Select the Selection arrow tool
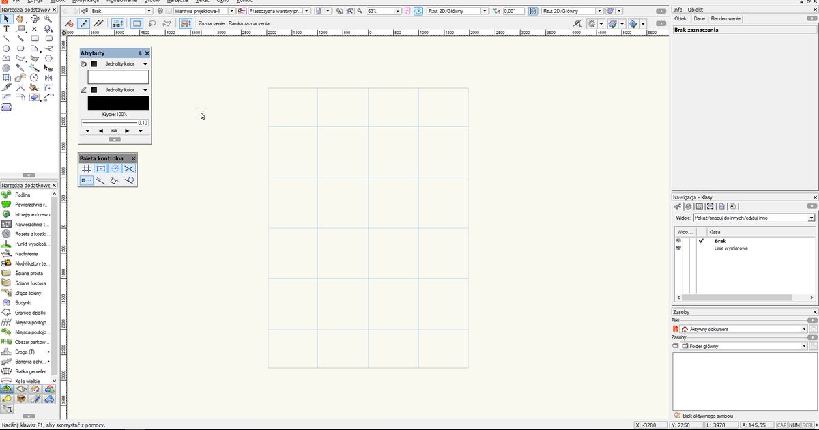Image resolution: width=819 pixels, height=430 pixels. pyautogui.click(x=7, y=19)
